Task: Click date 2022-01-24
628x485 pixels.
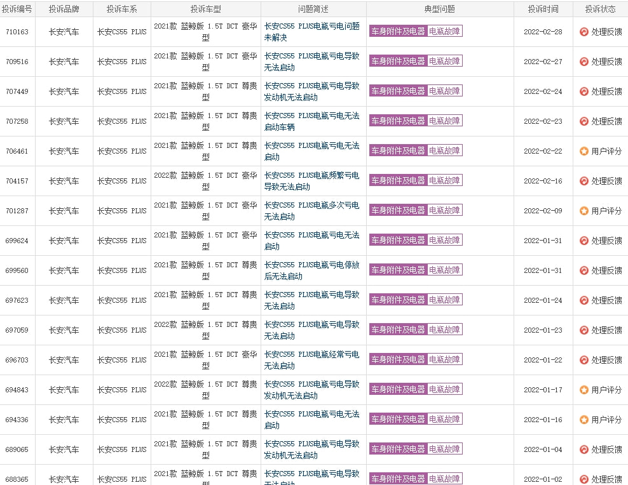Action: click(543, 300)
